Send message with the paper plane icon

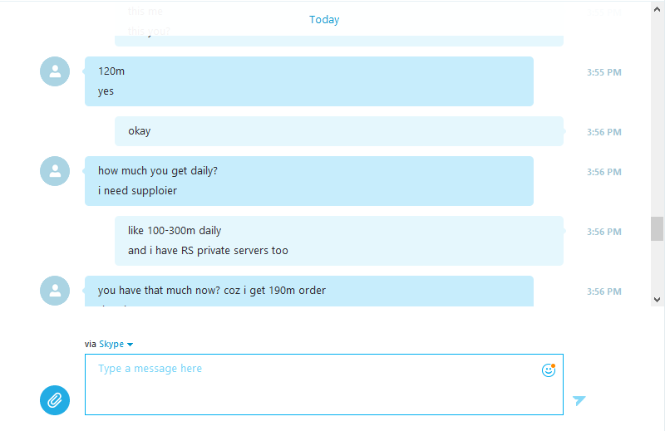pos(579,400)
